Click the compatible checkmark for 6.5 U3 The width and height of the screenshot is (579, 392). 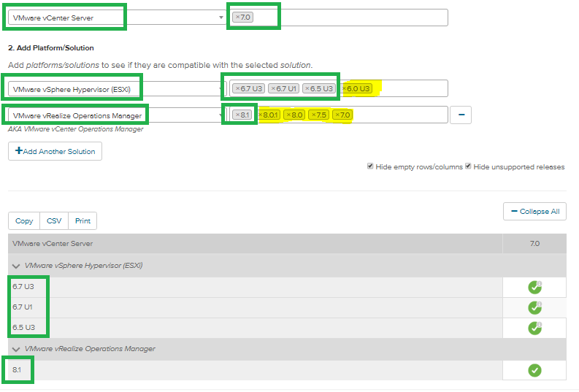pyautogui.click(x=534, y=328)
